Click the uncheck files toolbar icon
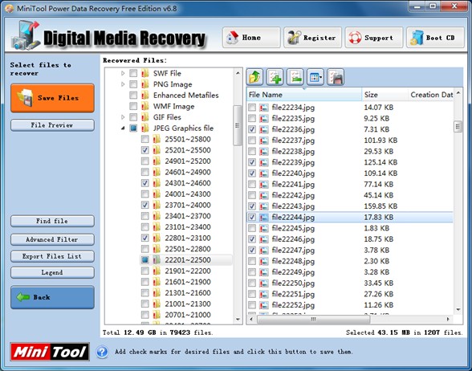The height and width of the screenshot is (371, 472). point(295,77)
